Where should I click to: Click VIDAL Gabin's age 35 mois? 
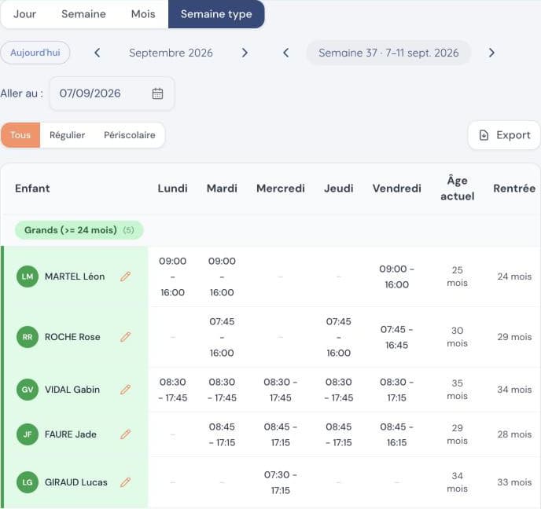pos(457,390)
